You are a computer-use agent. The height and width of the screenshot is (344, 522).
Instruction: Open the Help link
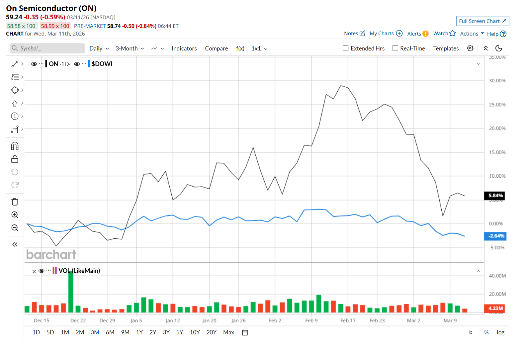point(497,34)
